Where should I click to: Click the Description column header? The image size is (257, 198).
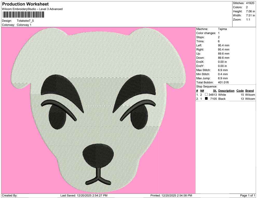(226, 91)
